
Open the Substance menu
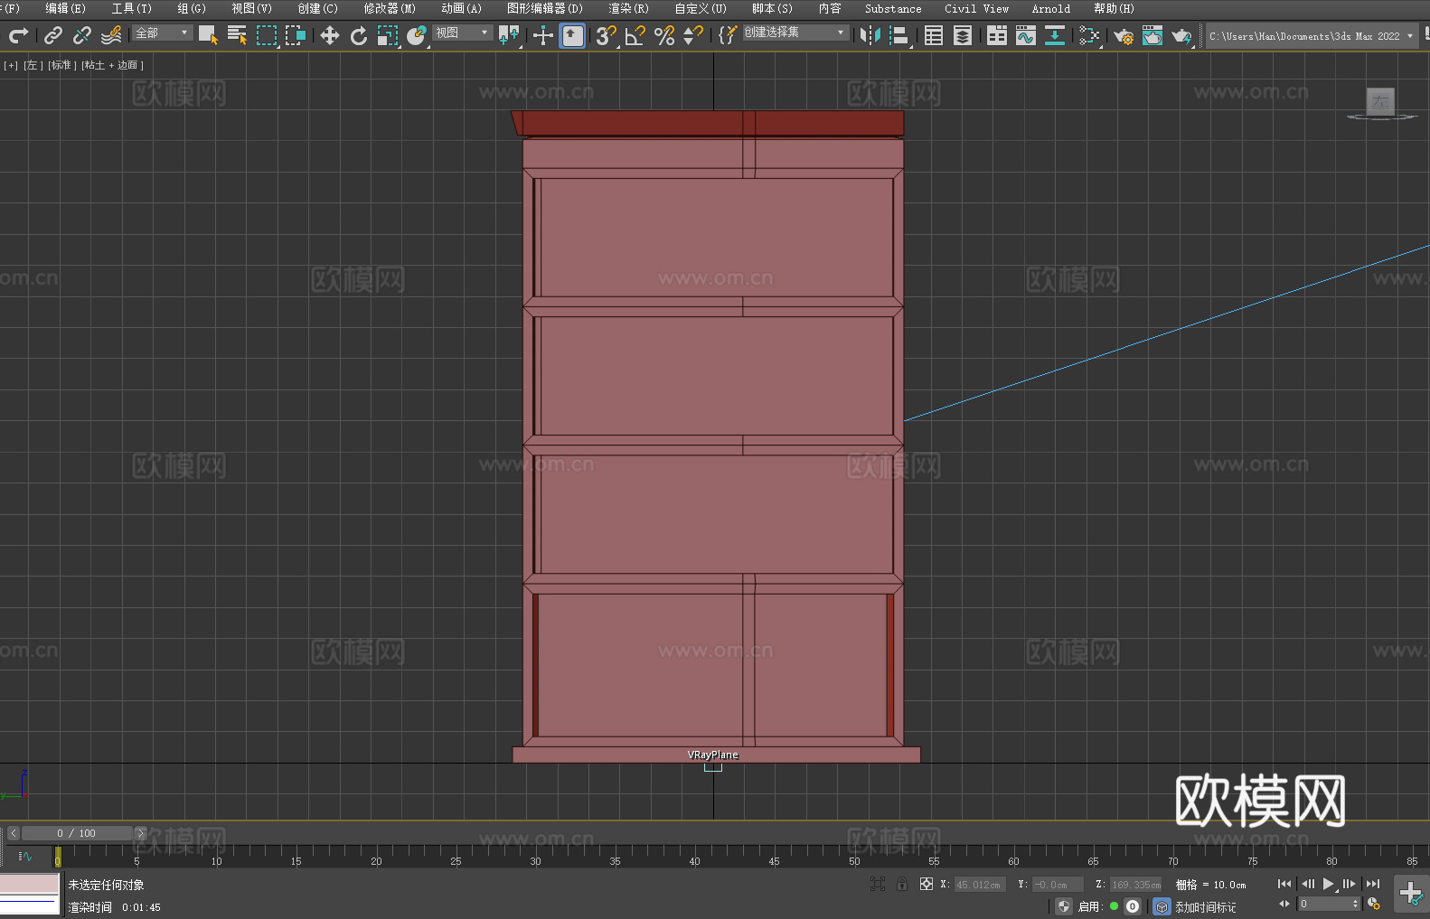click(893, 8)
